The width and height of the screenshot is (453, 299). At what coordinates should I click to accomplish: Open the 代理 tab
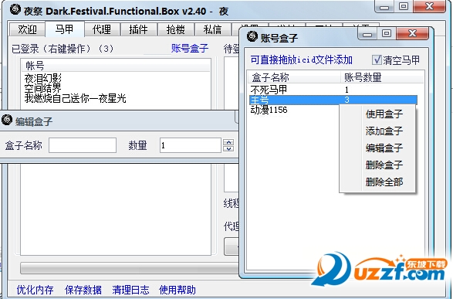click(101, 29)
